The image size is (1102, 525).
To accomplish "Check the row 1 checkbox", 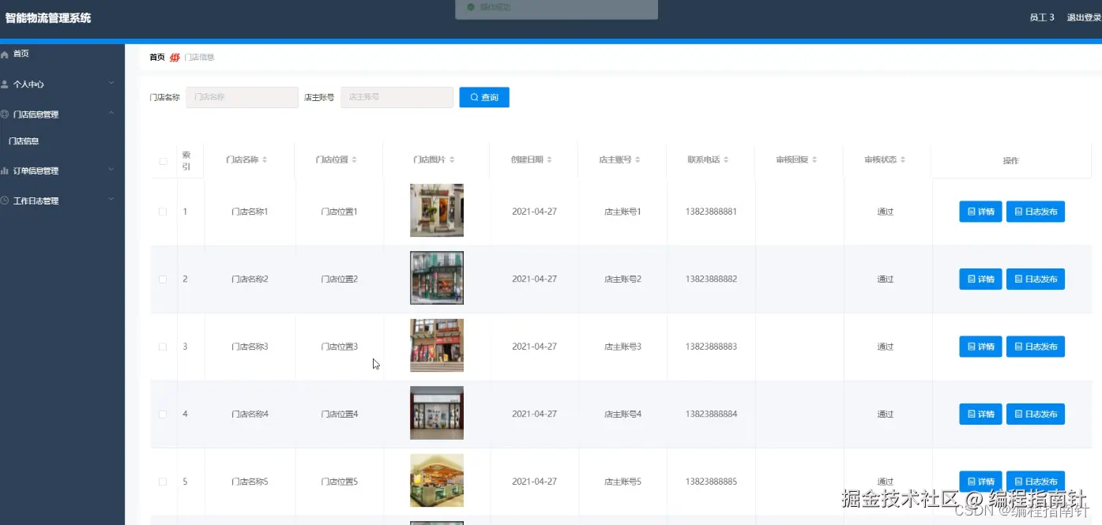I will click(x=163, y=212).
